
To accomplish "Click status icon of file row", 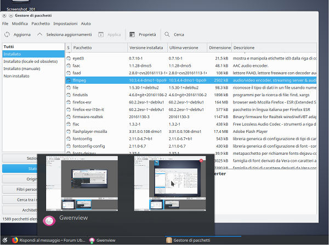I will click(x=69, y=87).
